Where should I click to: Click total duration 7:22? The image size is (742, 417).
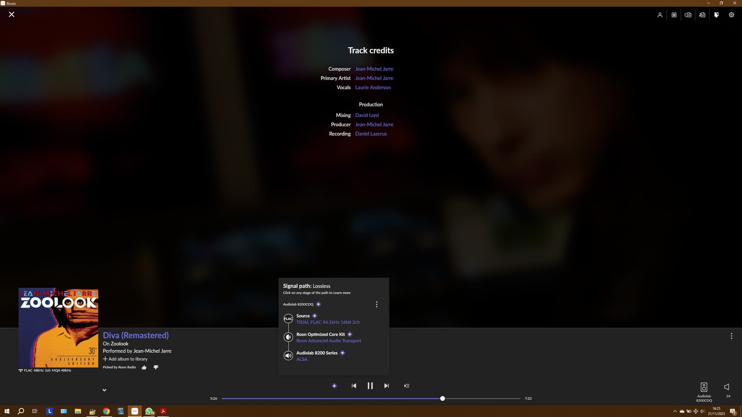click(x=528, y=398)
